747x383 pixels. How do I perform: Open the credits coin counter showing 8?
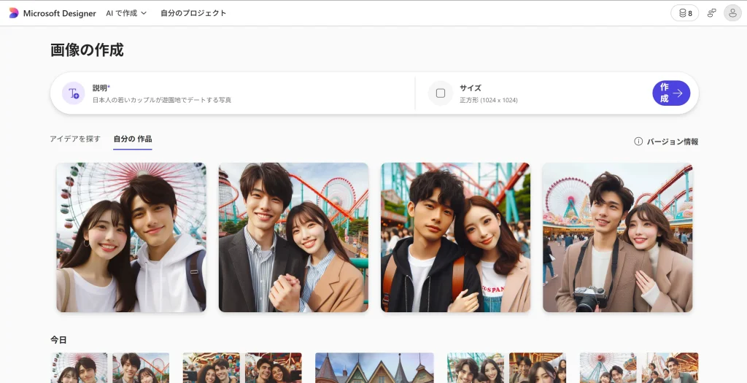pos(684,13)
